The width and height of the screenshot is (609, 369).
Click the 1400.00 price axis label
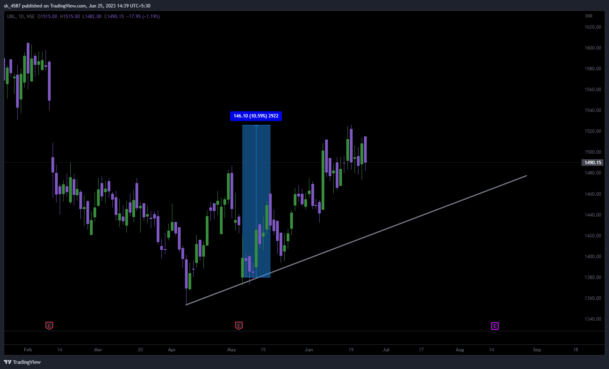pyautogui.click(x=593, y=257)
